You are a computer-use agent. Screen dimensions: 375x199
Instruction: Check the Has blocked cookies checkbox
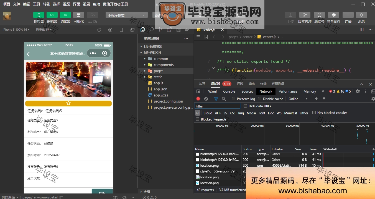314,112
